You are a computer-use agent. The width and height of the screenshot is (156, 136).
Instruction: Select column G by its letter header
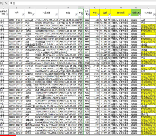point(46,8)
